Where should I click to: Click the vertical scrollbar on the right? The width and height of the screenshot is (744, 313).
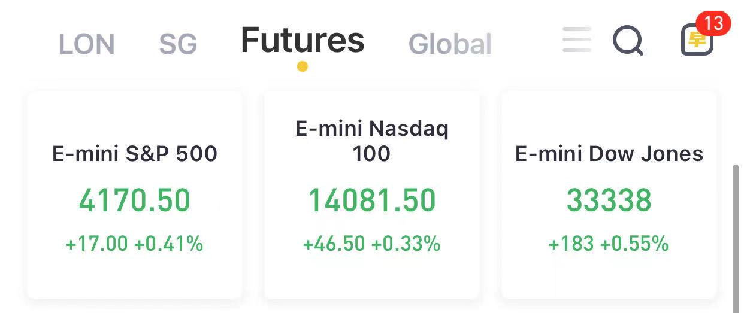(x=737, y=238)
